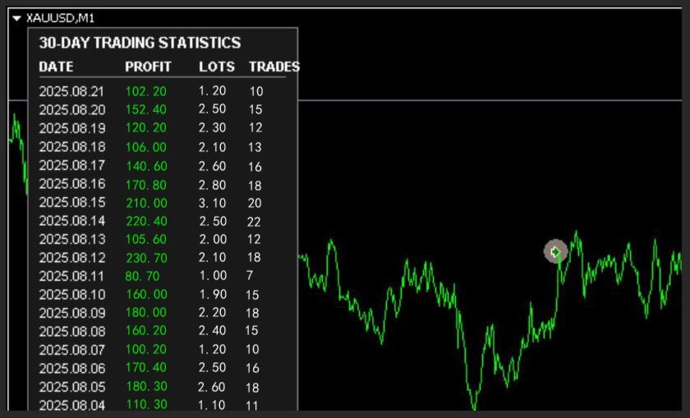Screen dimensions: 690x418
Task: Select the date 2025.08.13
Action: coord(72,239)
